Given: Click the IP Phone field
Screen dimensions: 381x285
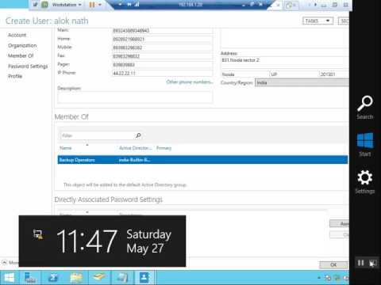Looking at the screenshot, I should pyautogui.click(x=163, y=73).
